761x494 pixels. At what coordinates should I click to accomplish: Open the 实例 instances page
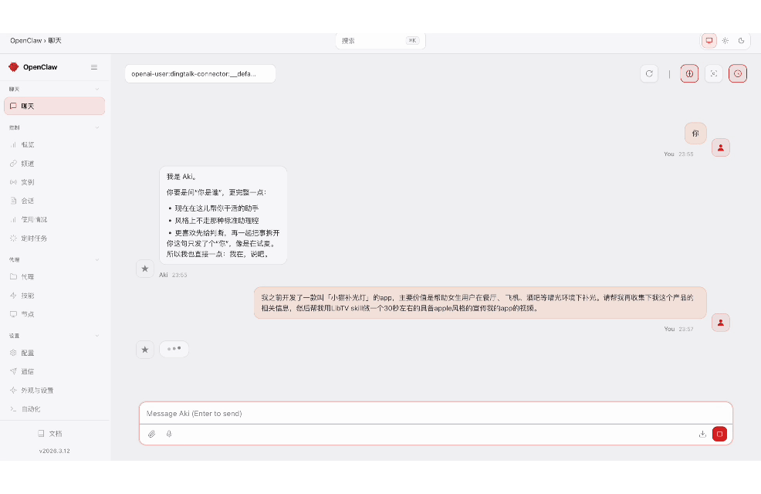54,182
